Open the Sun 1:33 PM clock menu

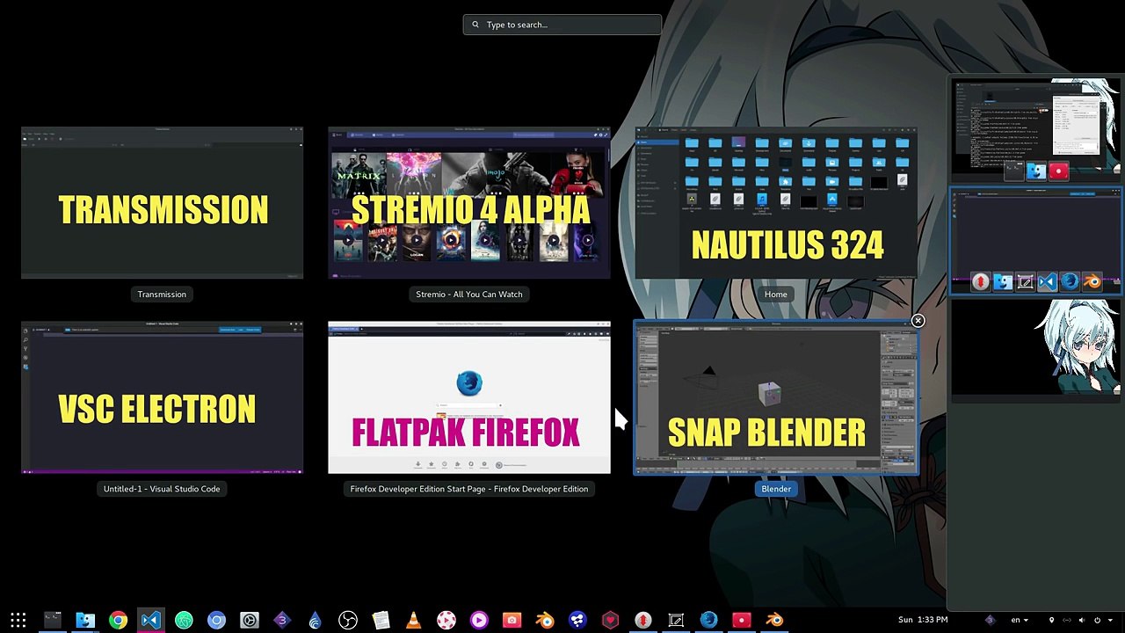[x=923, y=620]
